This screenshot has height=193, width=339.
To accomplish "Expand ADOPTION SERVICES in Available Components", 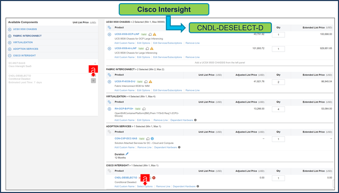I will (10, 49).
